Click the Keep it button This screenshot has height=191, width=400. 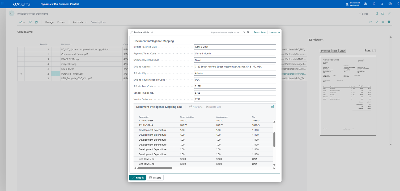(x=138, y=178)
